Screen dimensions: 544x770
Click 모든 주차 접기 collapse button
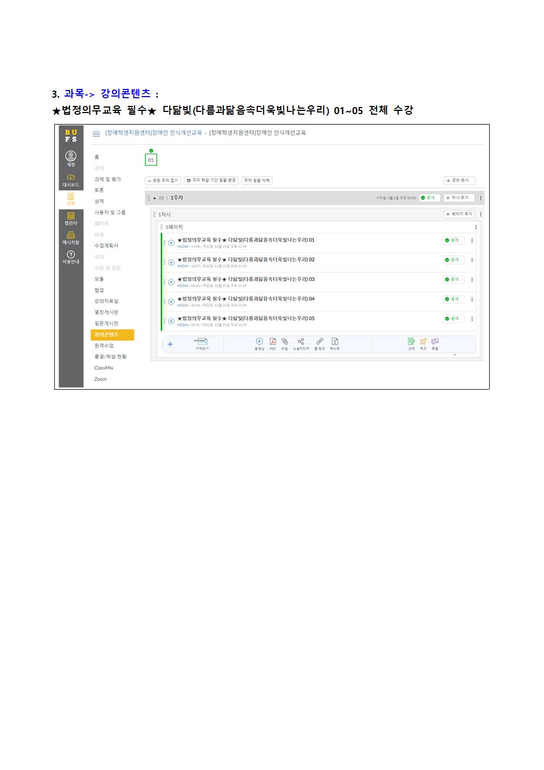click(163, 181)
